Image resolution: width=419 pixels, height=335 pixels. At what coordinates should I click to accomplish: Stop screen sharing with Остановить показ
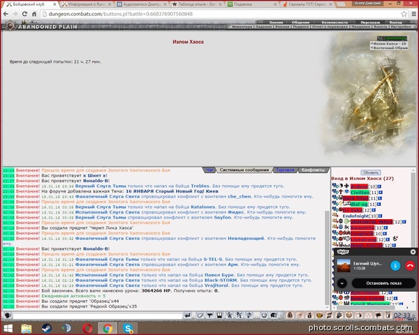[x=383, y=283]
